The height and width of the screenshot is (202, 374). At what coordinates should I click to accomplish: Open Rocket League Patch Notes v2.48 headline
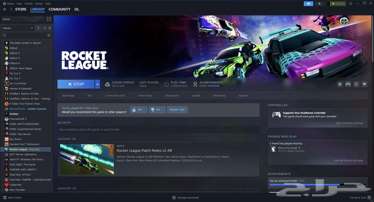pyautogui.click(x=144, y=150)
